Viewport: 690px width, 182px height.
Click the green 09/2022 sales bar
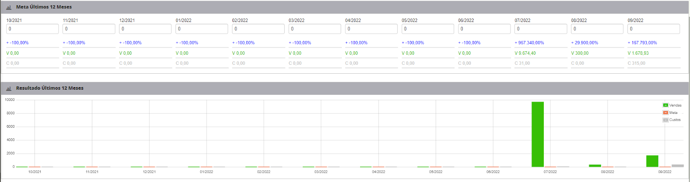pos(652,161)
